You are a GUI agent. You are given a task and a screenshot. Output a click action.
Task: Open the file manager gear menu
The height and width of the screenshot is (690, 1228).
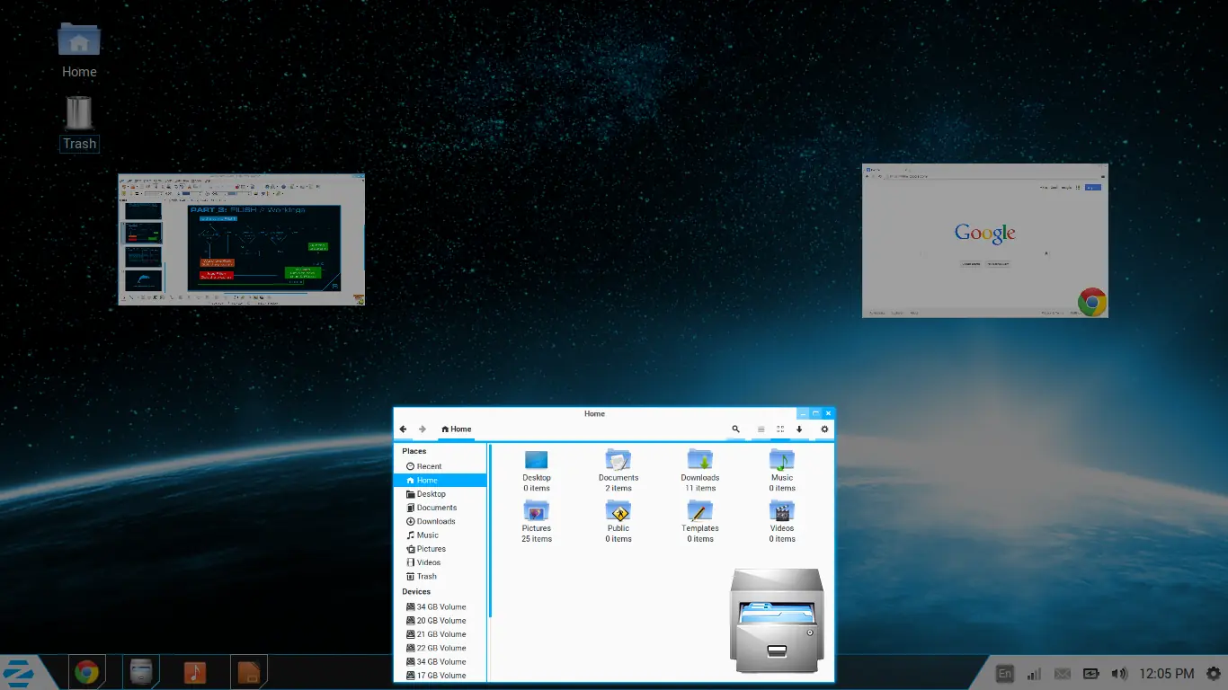824,429
